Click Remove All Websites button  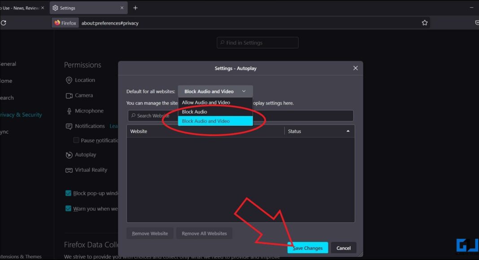coord(204,233)
